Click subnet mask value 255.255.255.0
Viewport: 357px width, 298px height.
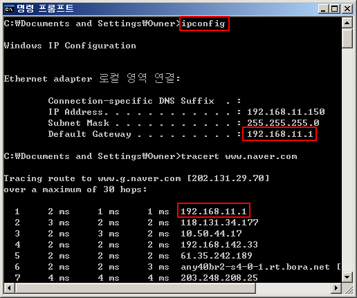283,123
